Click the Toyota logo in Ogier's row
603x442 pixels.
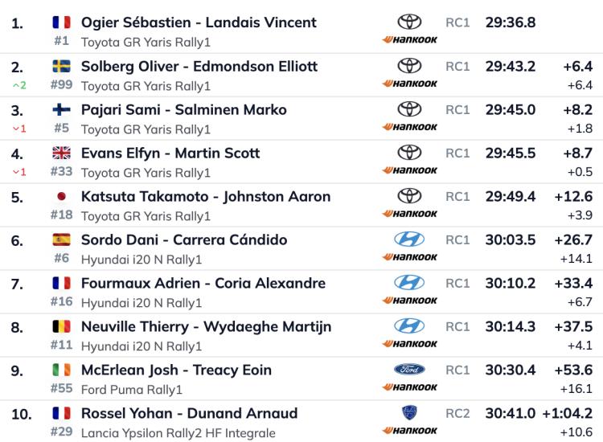click(409, 23)
